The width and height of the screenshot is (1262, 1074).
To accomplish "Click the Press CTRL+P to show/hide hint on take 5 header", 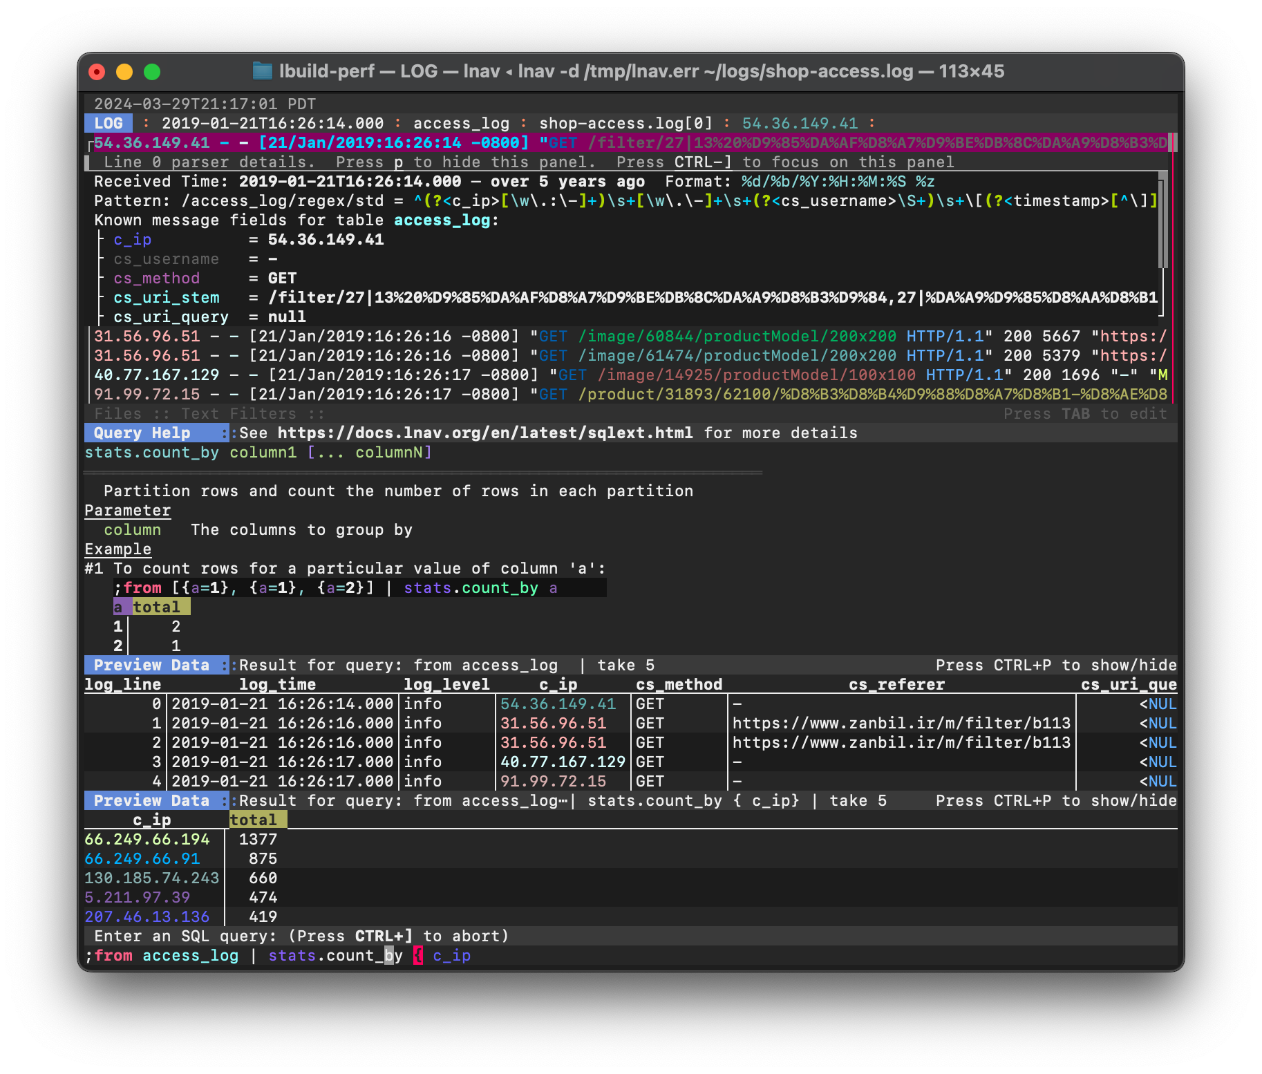I will [1056, 665].
